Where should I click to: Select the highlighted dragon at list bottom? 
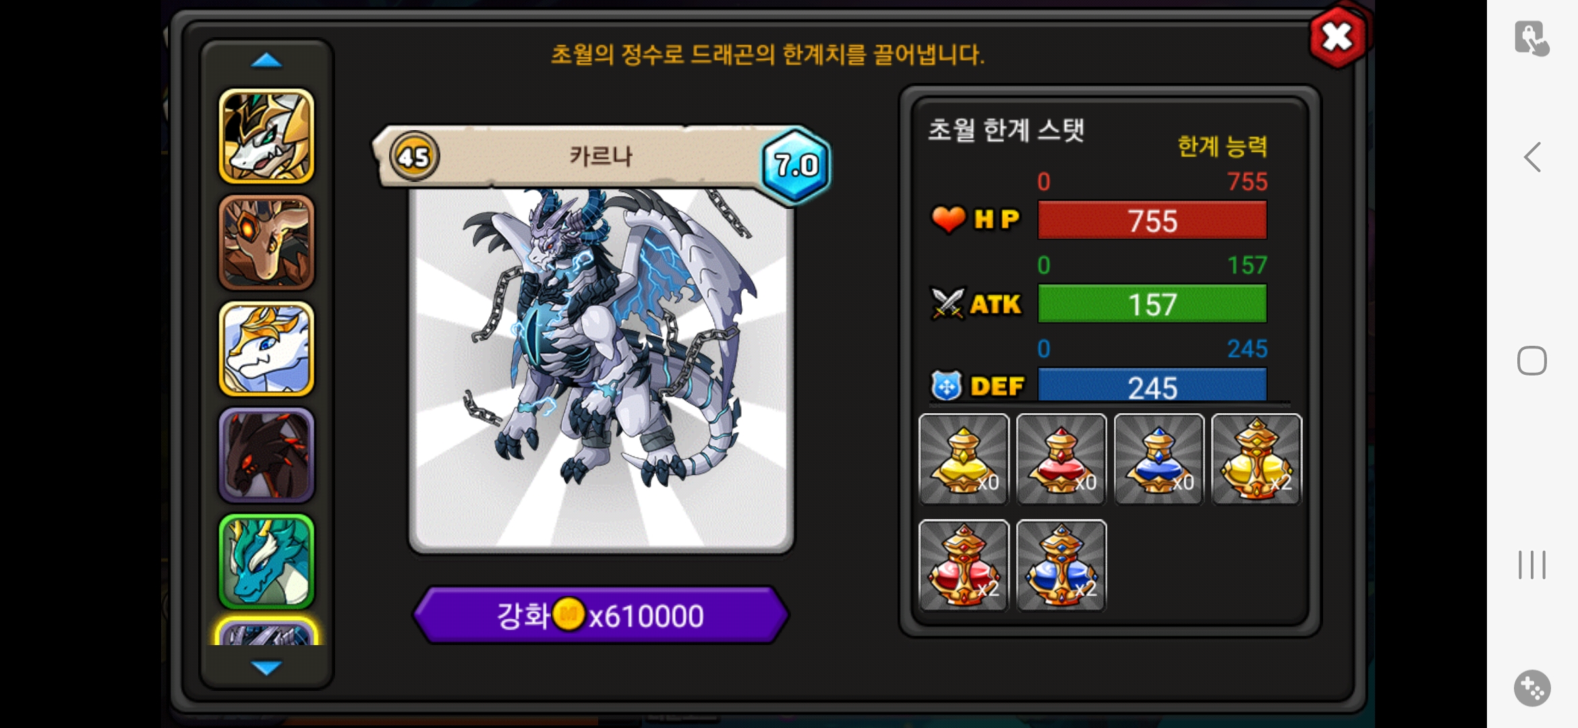[x=266, y=632]
